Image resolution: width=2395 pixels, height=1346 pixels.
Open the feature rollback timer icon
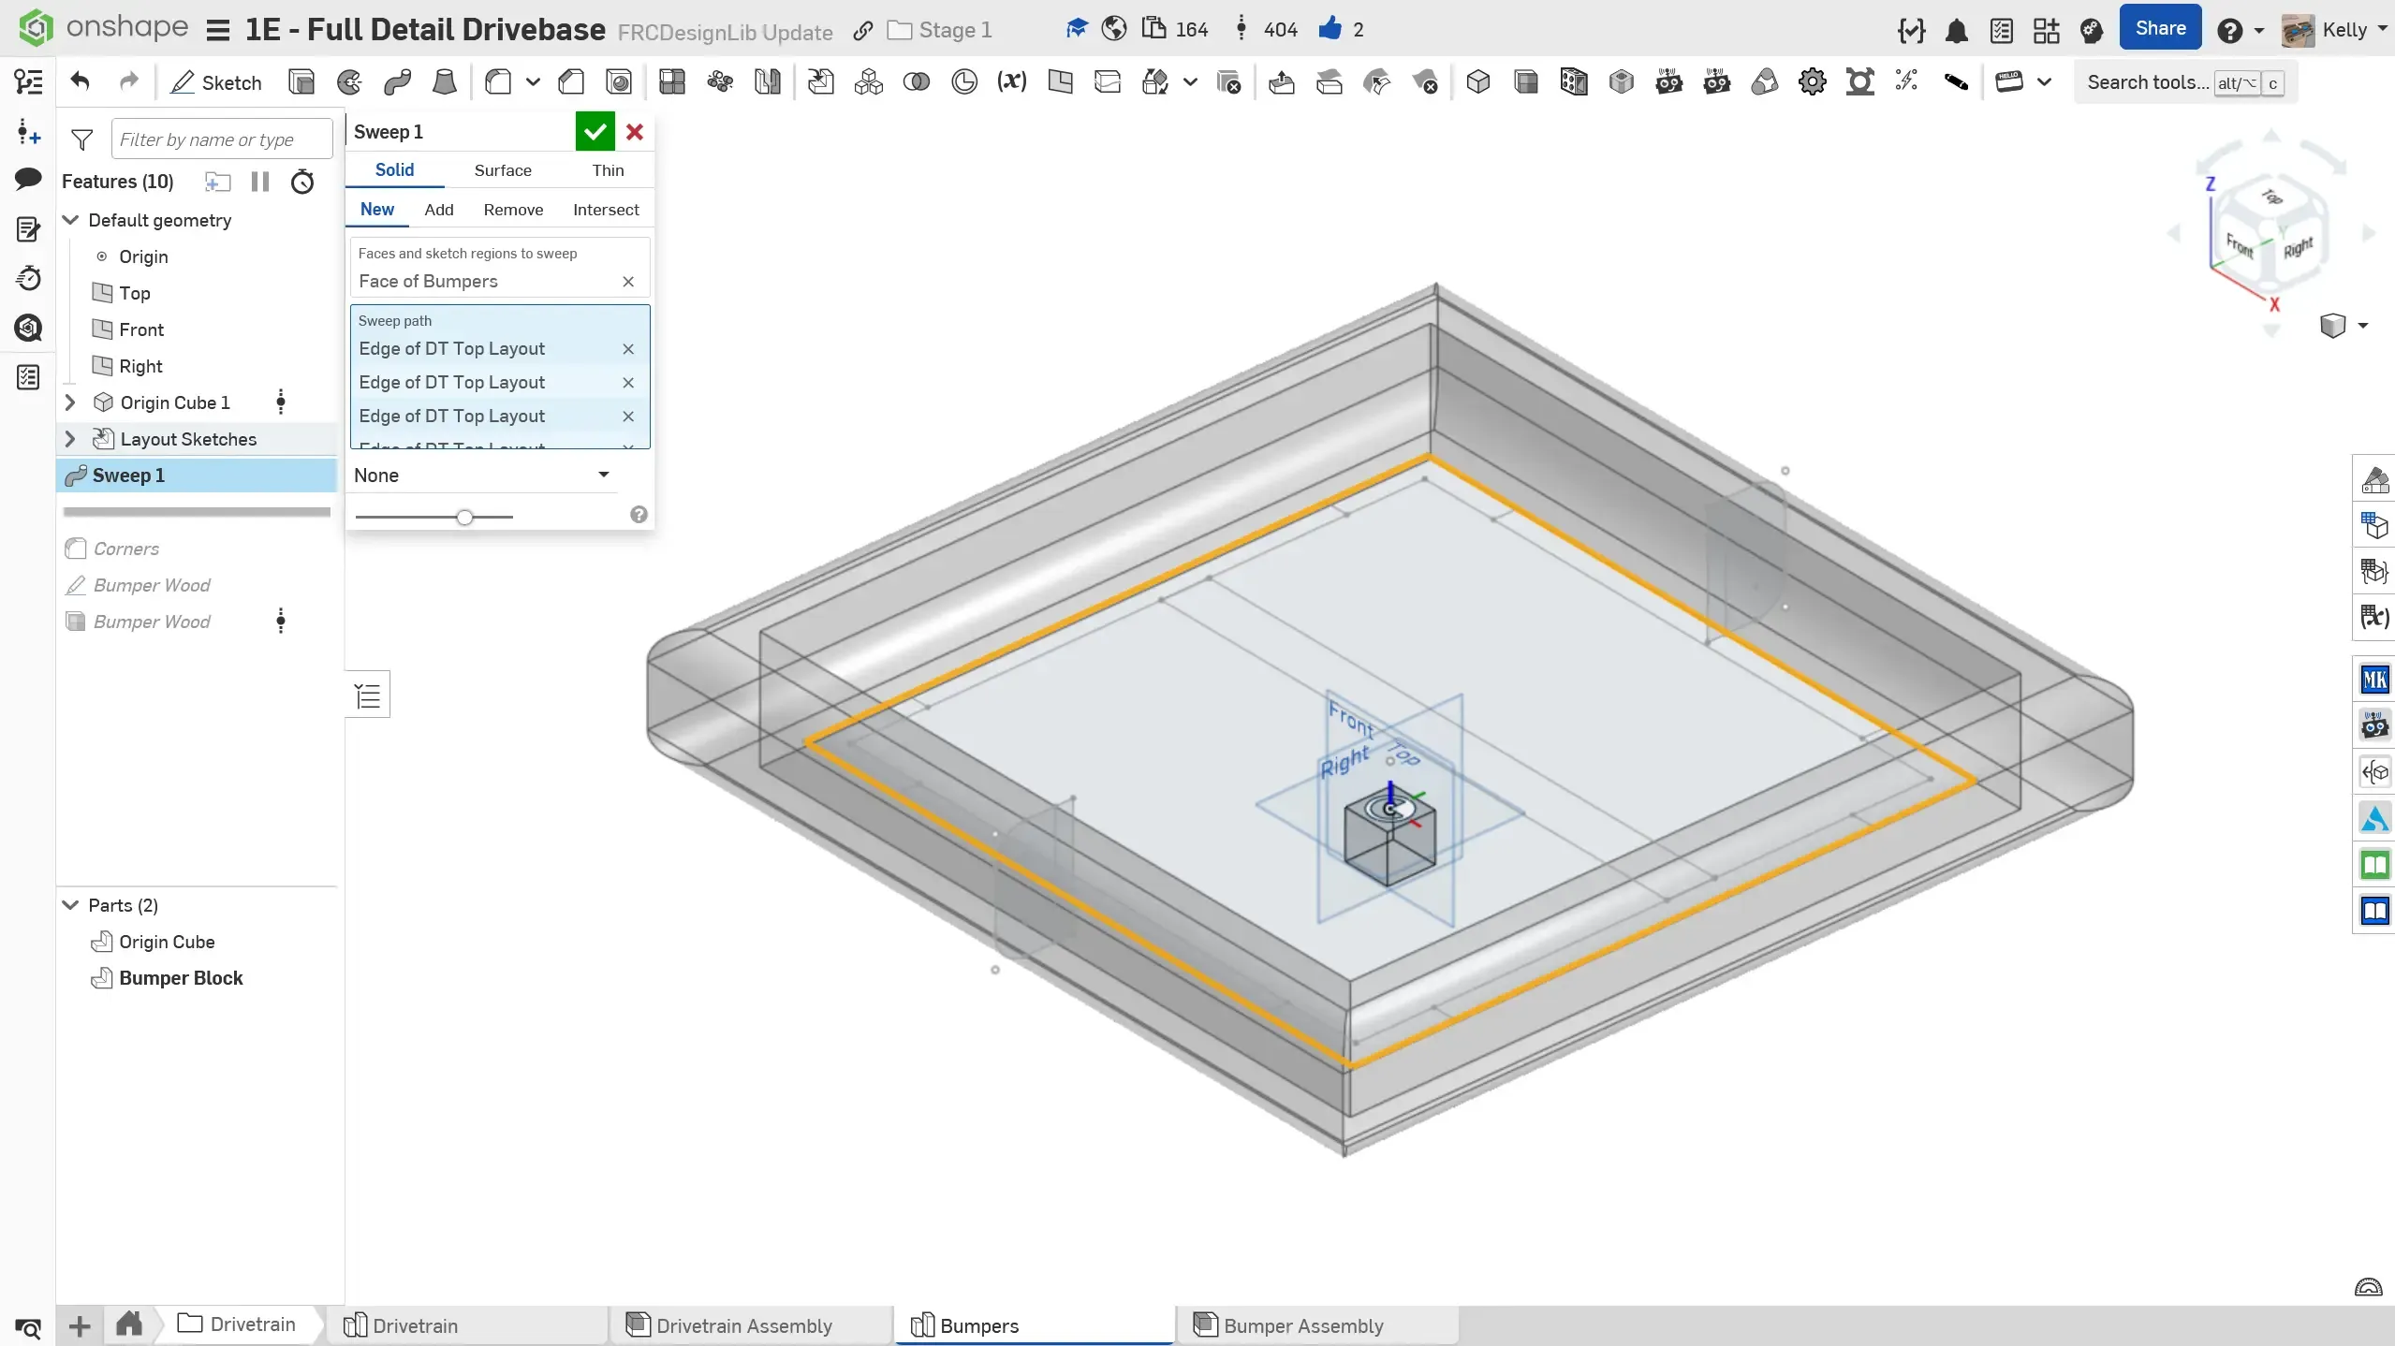pos(301,182)
